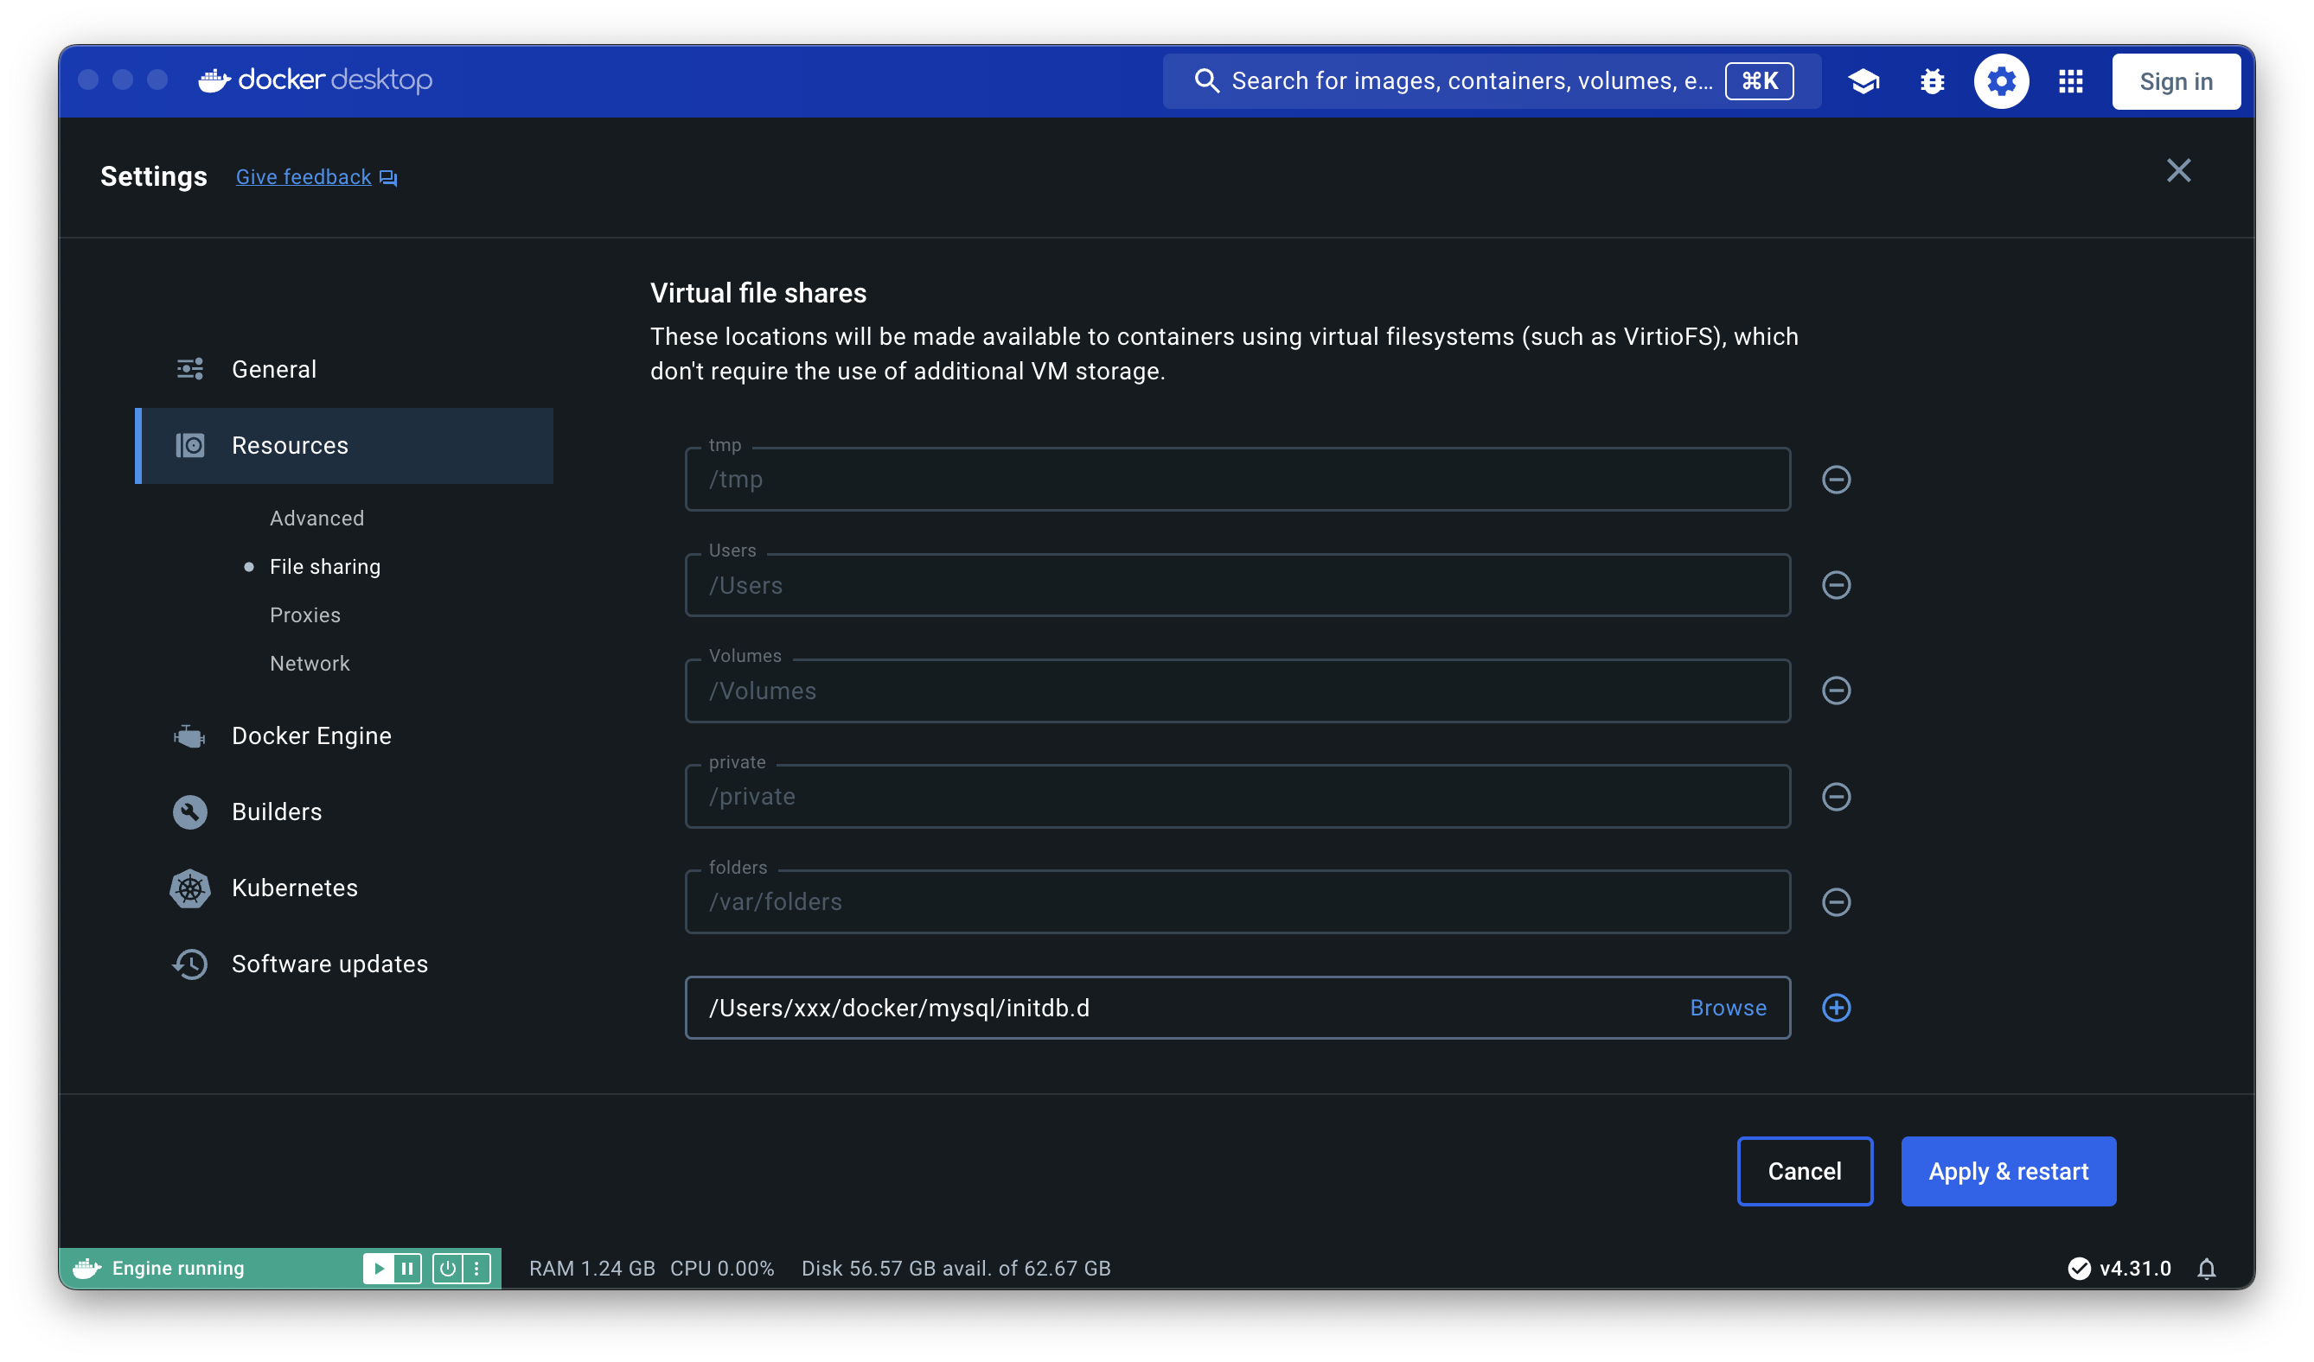Pause the Docker engine

[x=406, y=1269]
